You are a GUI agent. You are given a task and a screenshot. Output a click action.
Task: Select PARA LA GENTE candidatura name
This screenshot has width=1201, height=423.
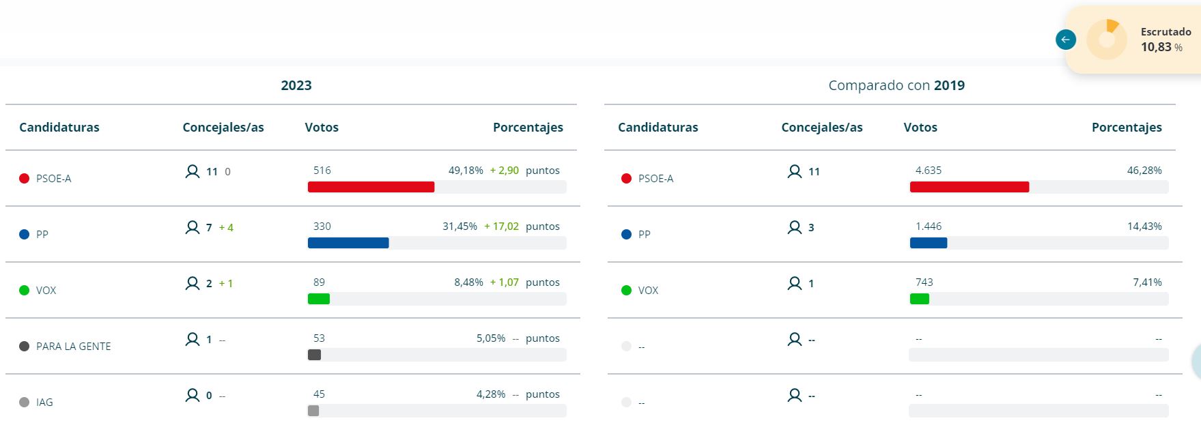click(74, 347)
